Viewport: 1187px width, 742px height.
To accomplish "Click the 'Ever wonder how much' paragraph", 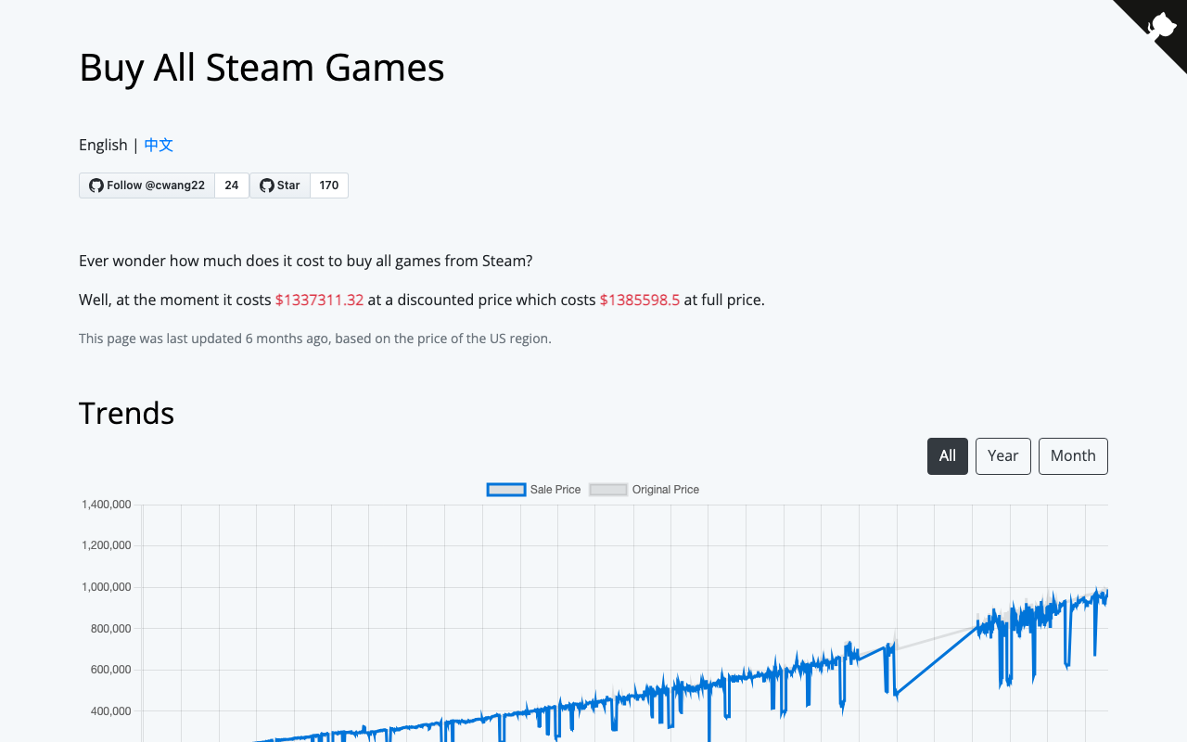I will pyautogui.click(x=306, y=261).
